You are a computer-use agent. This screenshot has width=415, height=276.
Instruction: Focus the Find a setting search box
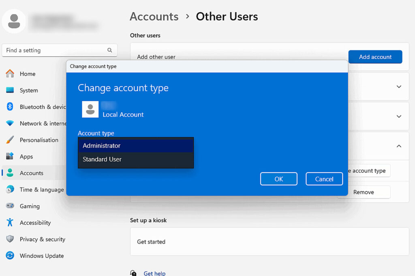pos(60,50)
